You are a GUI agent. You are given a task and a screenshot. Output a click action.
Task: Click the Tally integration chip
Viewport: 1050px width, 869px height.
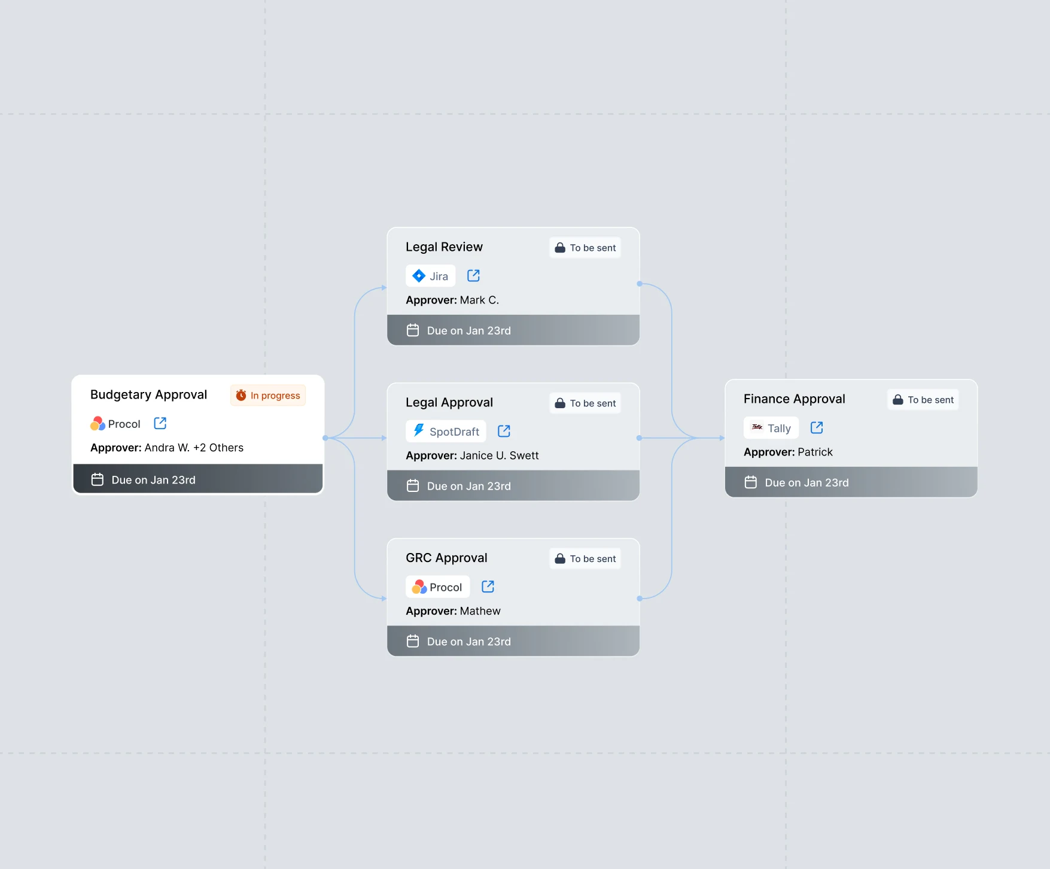(771, 428)
